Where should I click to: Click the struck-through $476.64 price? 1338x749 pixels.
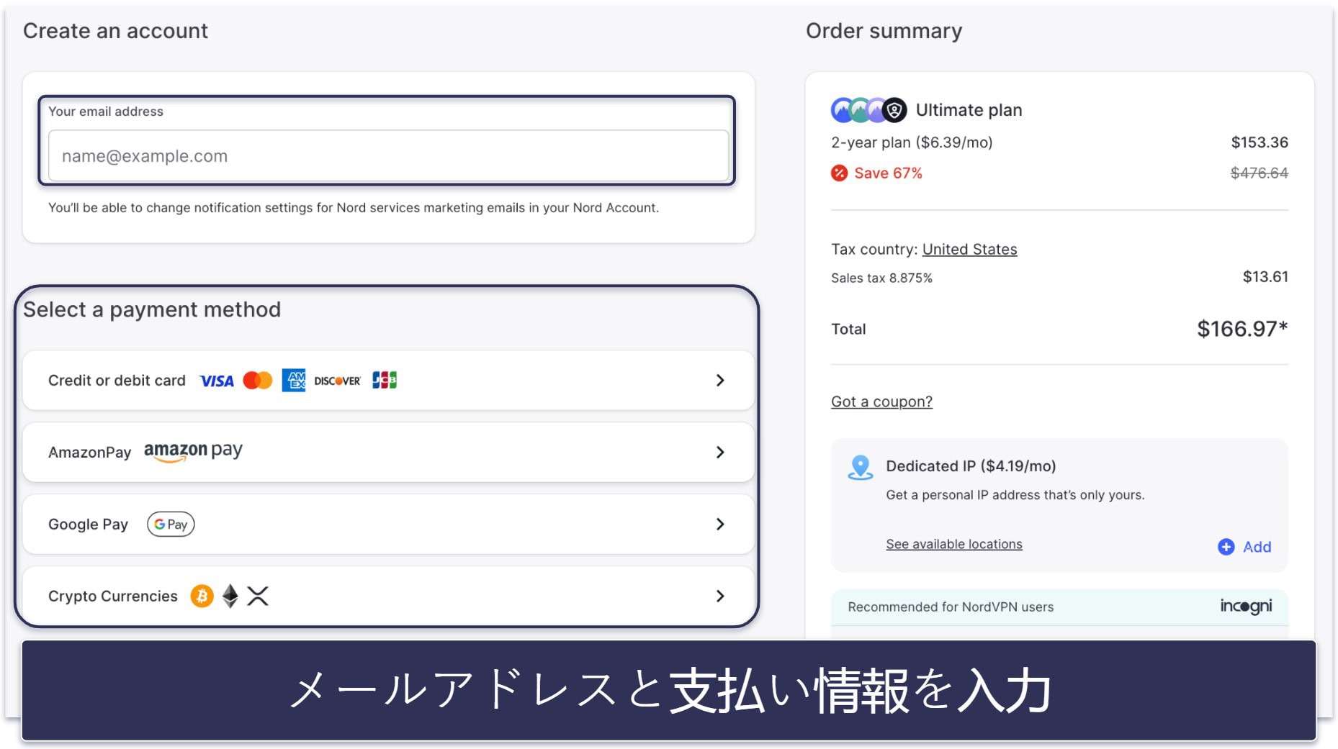click(x=1260, y=173)
